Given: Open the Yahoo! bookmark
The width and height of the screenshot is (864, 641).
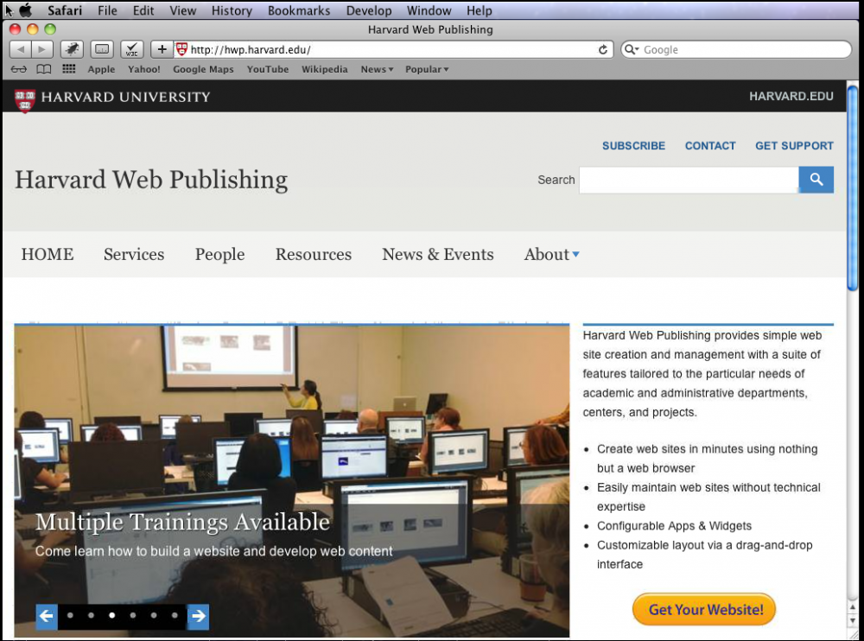Looking at the screenshot, I should coord(143,69).
